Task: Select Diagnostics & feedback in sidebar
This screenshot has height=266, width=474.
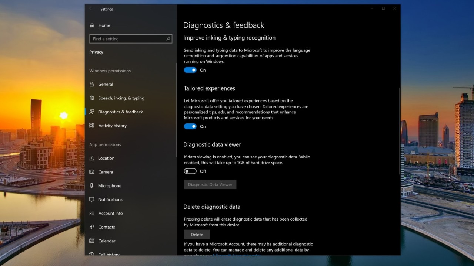Action: [x=130, y=112]
